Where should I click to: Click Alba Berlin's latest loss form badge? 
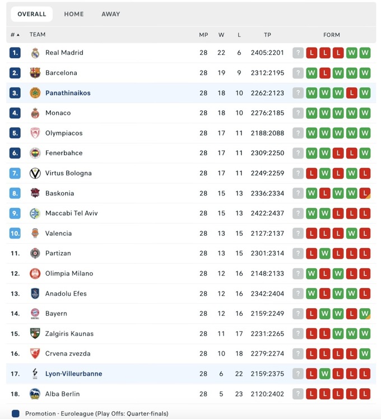coord(365,394)
